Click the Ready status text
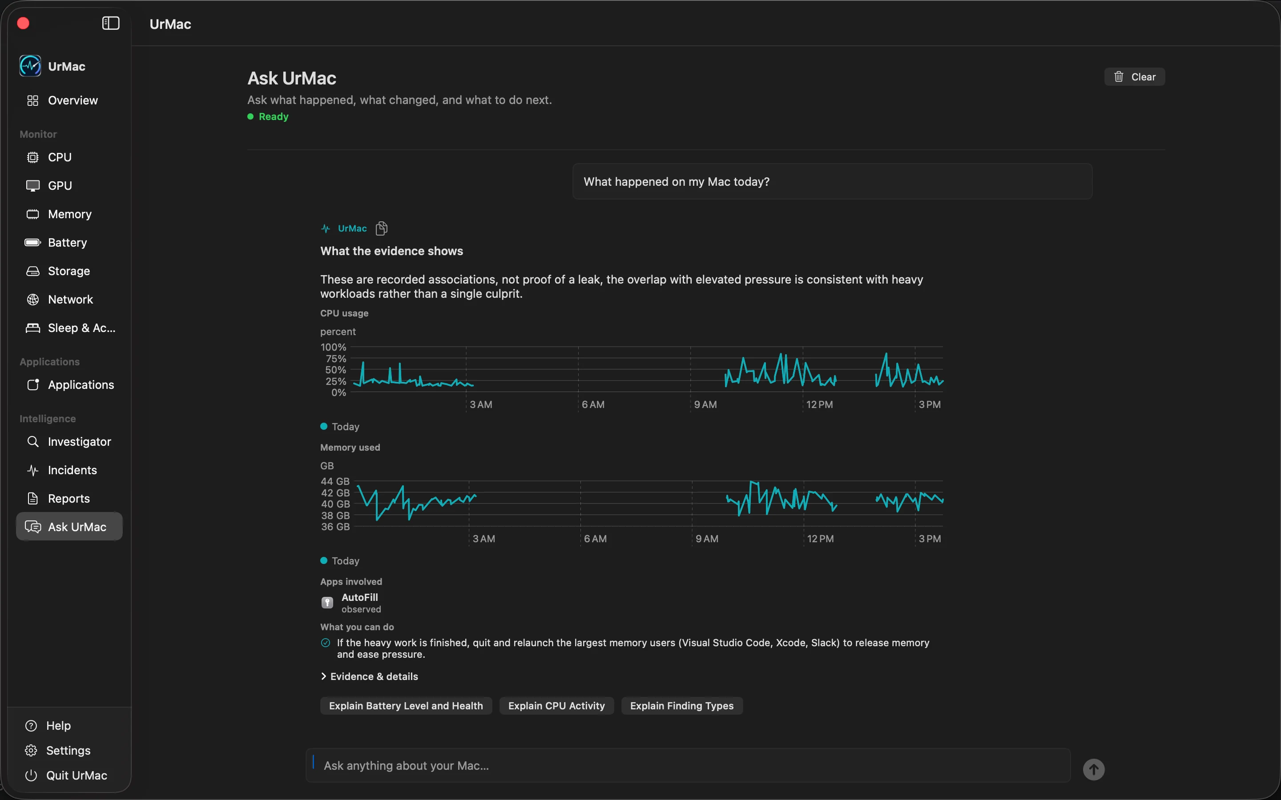The image size is (1281, 800). (274, 116)
